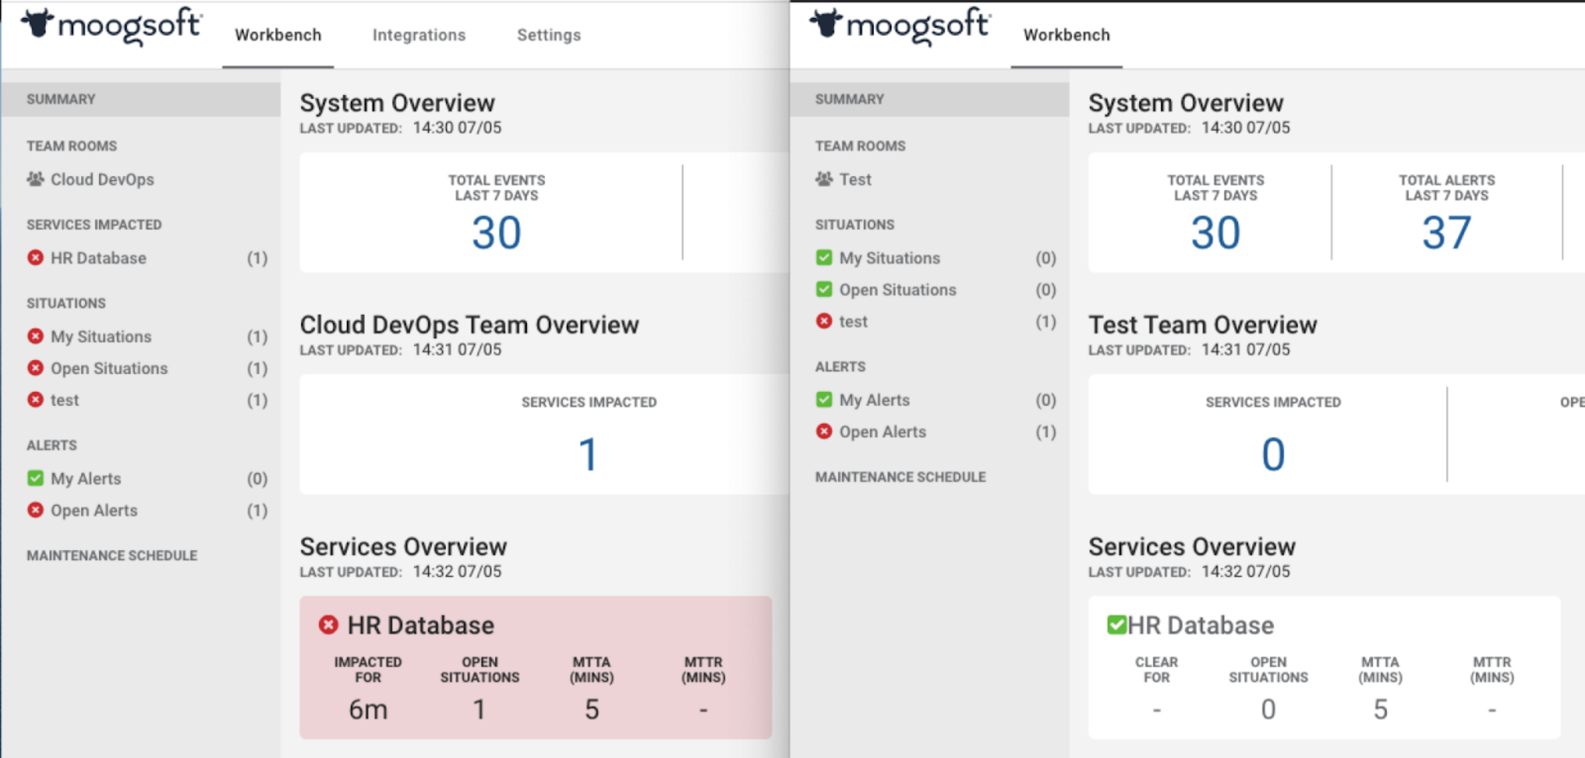Click green check icon on right HR Database card
Image resolution: width=1585 pixels, height=758 pixels.
point(1116,624)
